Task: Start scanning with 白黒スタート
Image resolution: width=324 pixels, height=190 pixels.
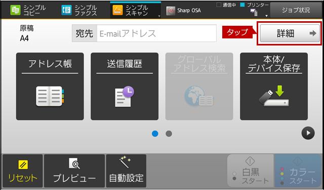Action: click(x=251, y=171)
